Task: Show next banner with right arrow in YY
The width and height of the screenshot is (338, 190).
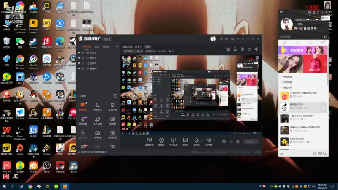Action: (x=325, y=64)
